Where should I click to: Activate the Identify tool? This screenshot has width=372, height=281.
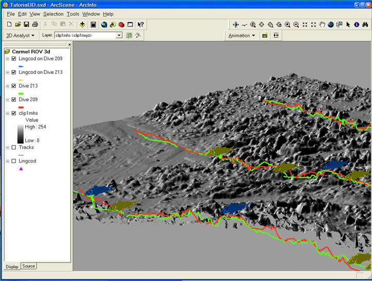[x=357, y=25]
